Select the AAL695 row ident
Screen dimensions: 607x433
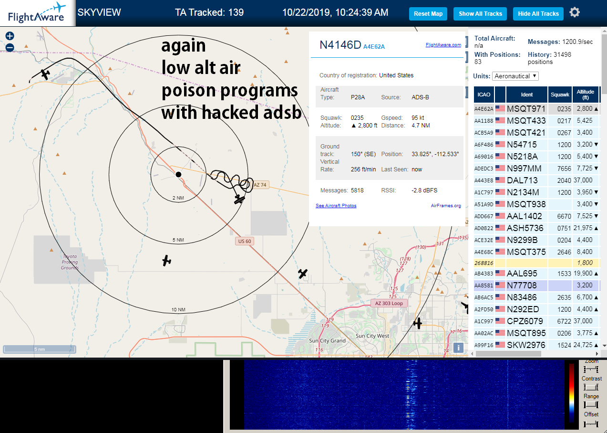tap(522, 274)
